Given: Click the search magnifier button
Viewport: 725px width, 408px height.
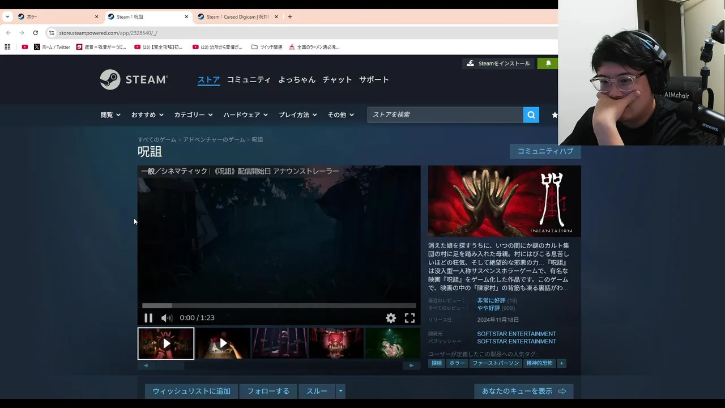Looking at the screenshot, I should (531, 114).
